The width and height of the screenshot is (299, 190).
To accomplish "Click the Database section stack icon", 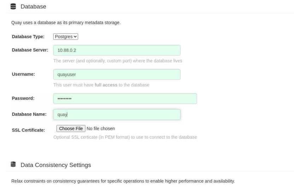I will [x=13, y=6].
